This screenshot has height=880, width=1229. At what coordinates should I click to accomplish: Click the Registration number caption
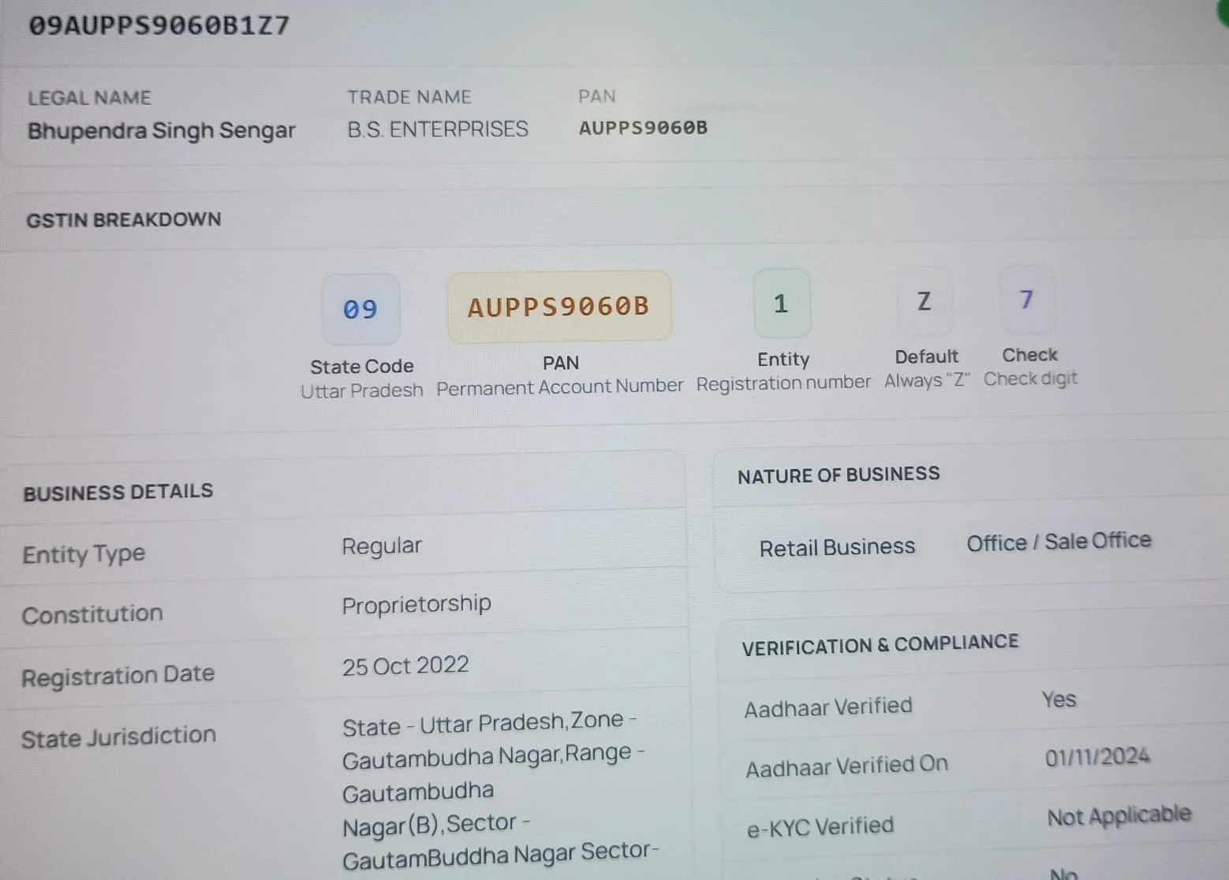pos(783,383)
